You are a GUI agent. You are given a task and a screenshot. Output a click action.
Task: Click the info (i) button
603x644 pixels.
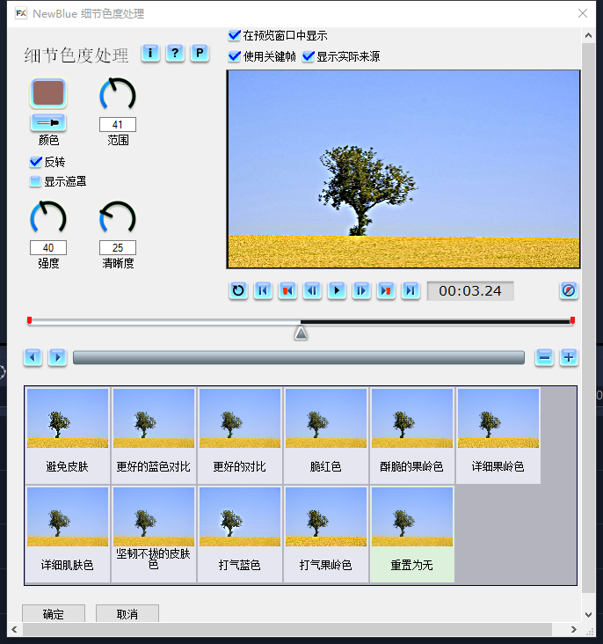pyautogui.click(x=150, y=54)
